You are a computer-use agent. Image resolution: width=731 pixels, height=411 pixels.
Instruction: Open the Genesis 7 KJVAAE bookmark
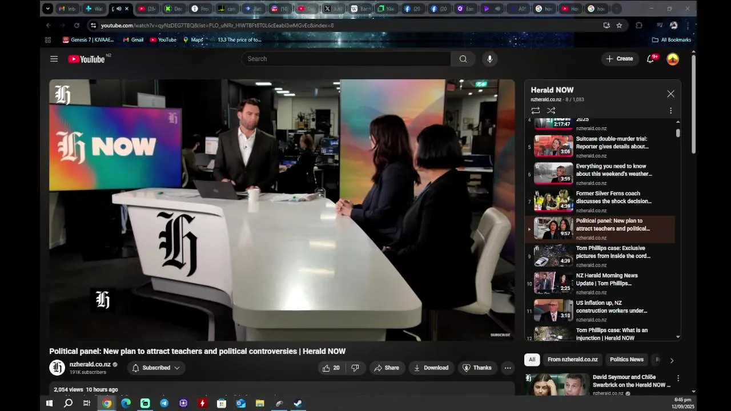tap(89, 40)
